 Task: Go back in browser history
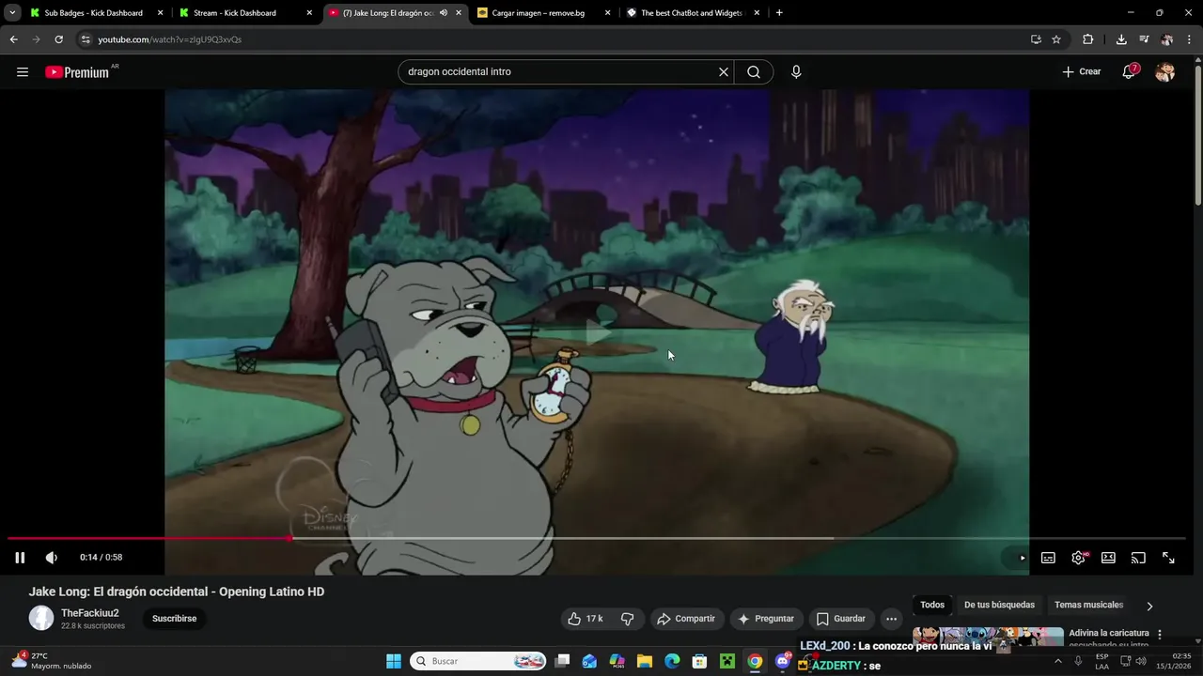pos(13,39)
